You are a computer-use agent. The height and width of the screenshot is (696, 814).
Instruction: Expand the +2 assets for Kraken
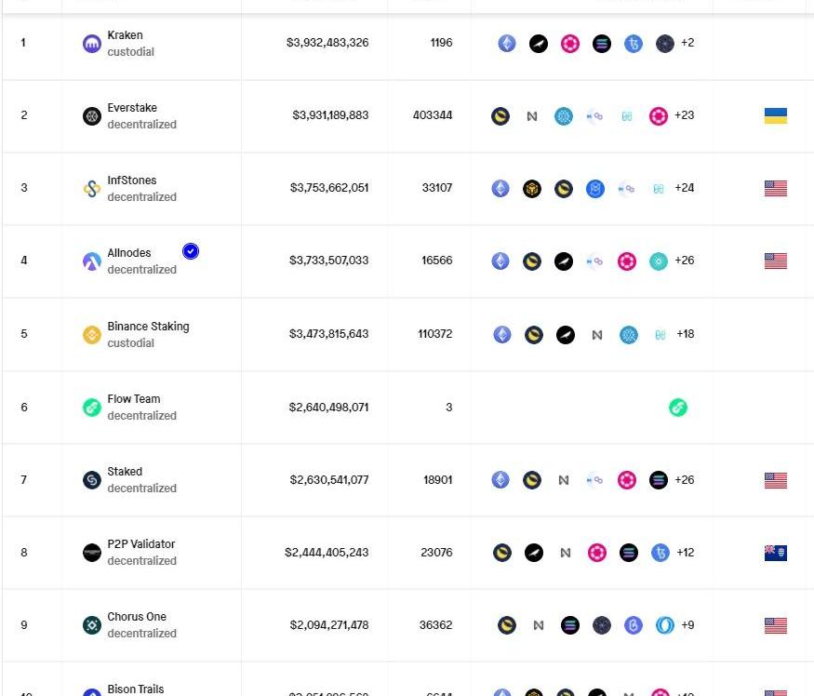coord(687,43)
